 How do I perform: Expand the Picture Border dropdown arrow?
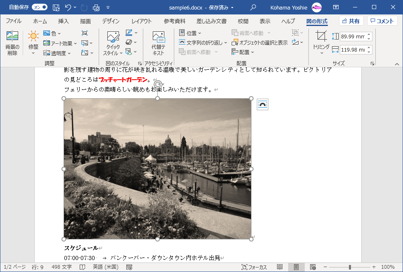point(136,33)
